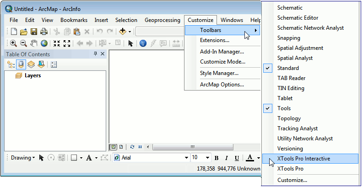Viewport: 363px width, 187px height.
Task: Open Table Of Contents Options icon
Action: [x=54, y=64]
